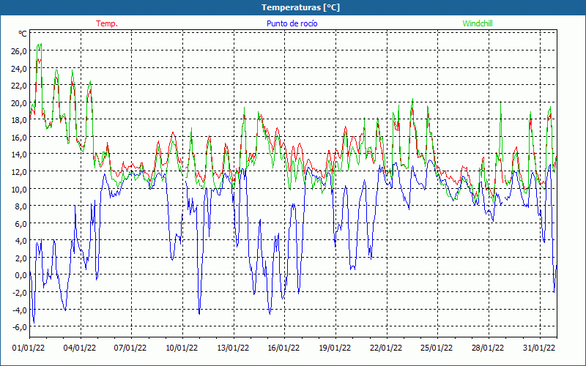Click the 16,0 y-axis value
Image resolution: width=586 pixels, height=366 pixels.
coord(19,138)
